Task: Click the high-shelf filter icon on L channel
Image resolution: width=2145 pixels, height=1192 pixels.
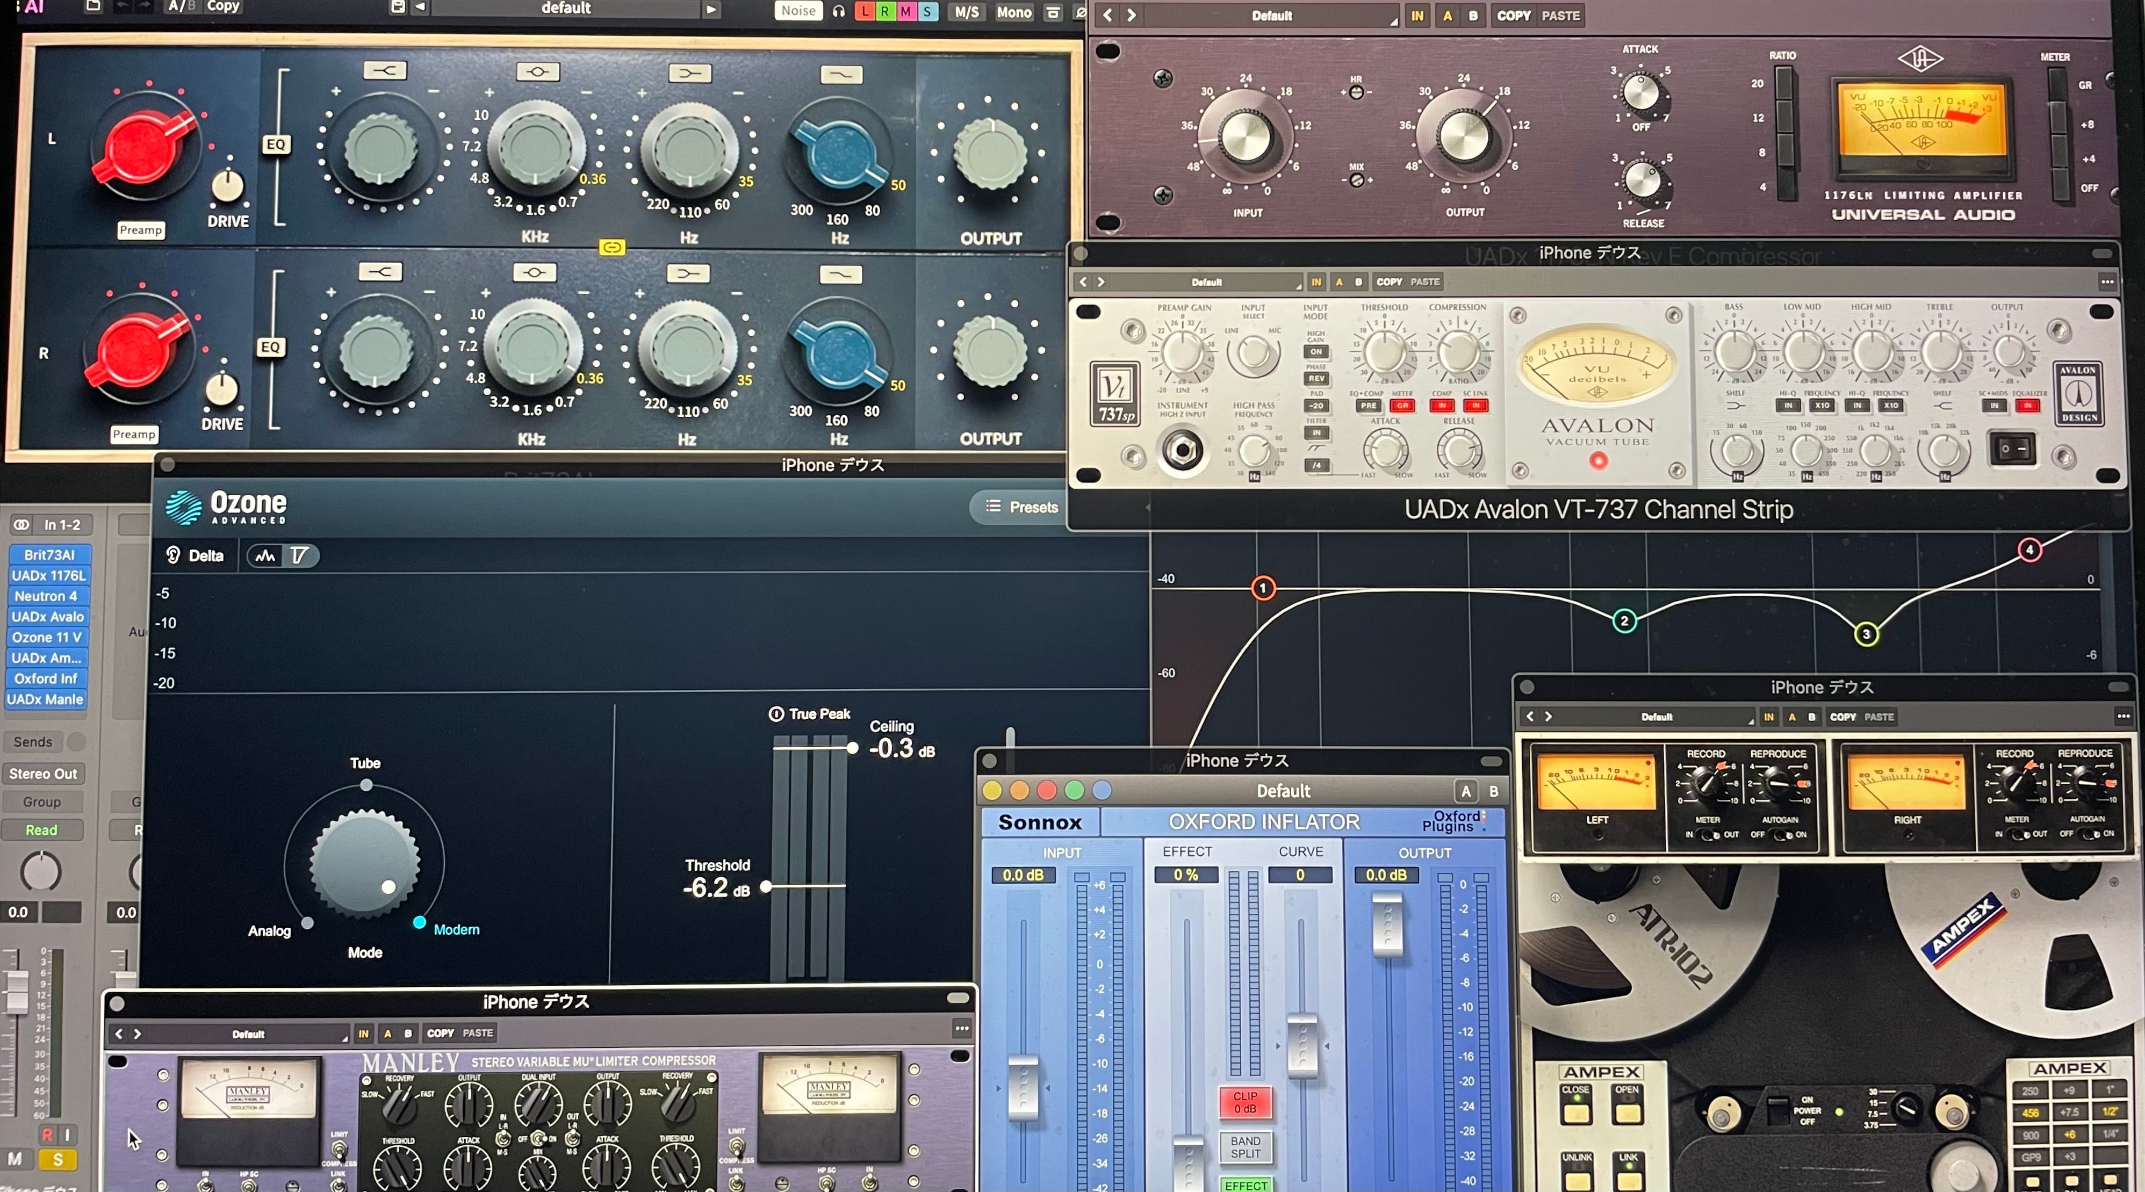Action: [x=385, y=71]
